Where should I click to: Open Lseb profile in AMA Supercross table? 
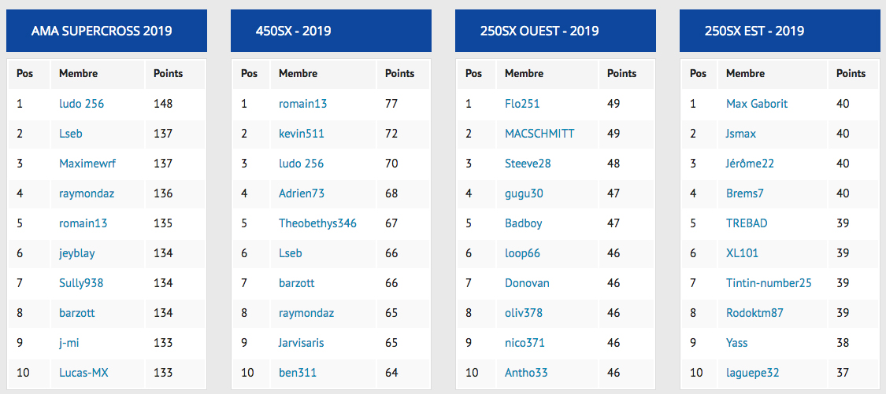[x=71, y=134]
